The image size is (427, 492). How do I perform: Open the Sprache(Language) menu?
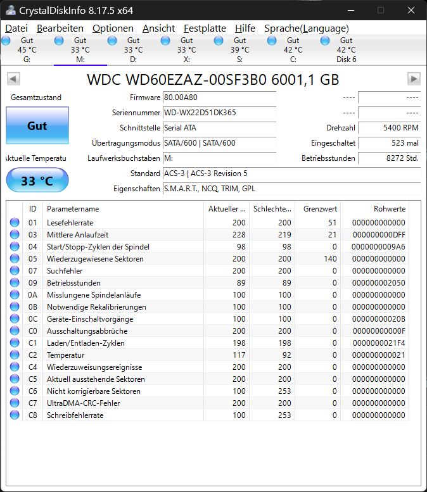[307, 28]
